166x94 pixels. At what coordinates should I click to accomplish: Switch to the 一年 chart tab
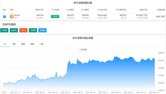coord(41,44)
